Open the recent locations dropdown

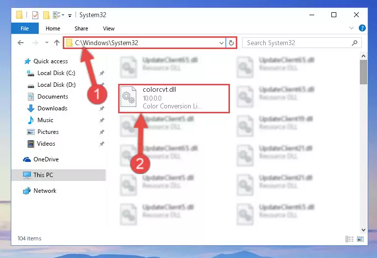coord(47,43)
